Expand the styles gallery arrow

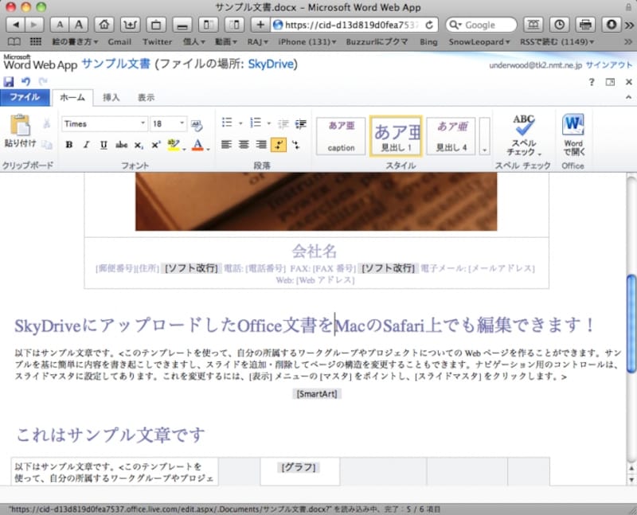tap(483, 150)
